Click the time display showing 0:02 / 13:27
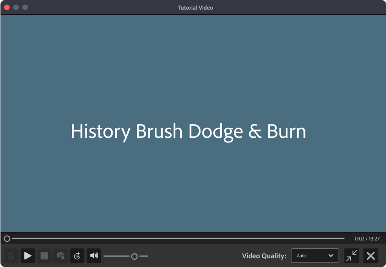The image size is (386, 267). pyautogui.click(x=367, y=238)
